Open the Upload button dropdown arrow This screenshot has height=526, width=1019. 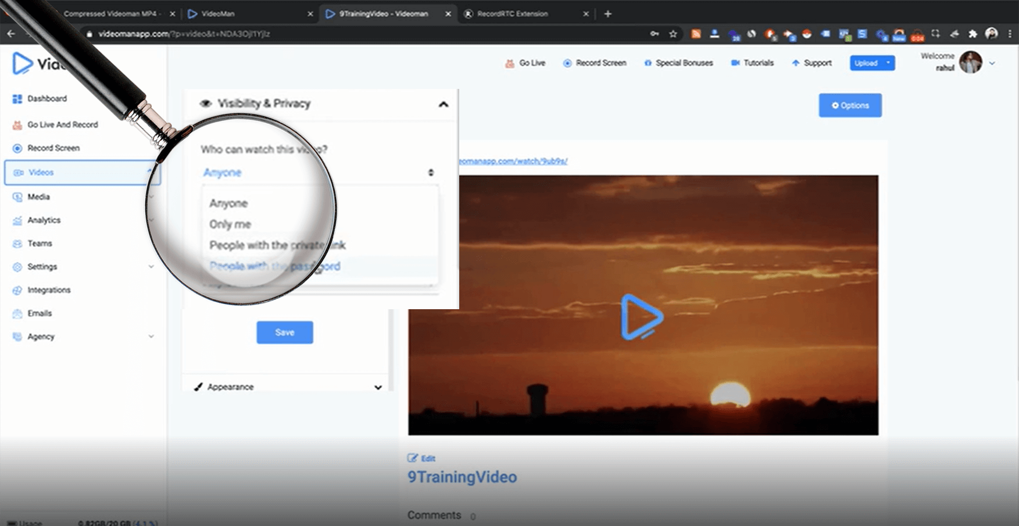[x=888, y=63]
